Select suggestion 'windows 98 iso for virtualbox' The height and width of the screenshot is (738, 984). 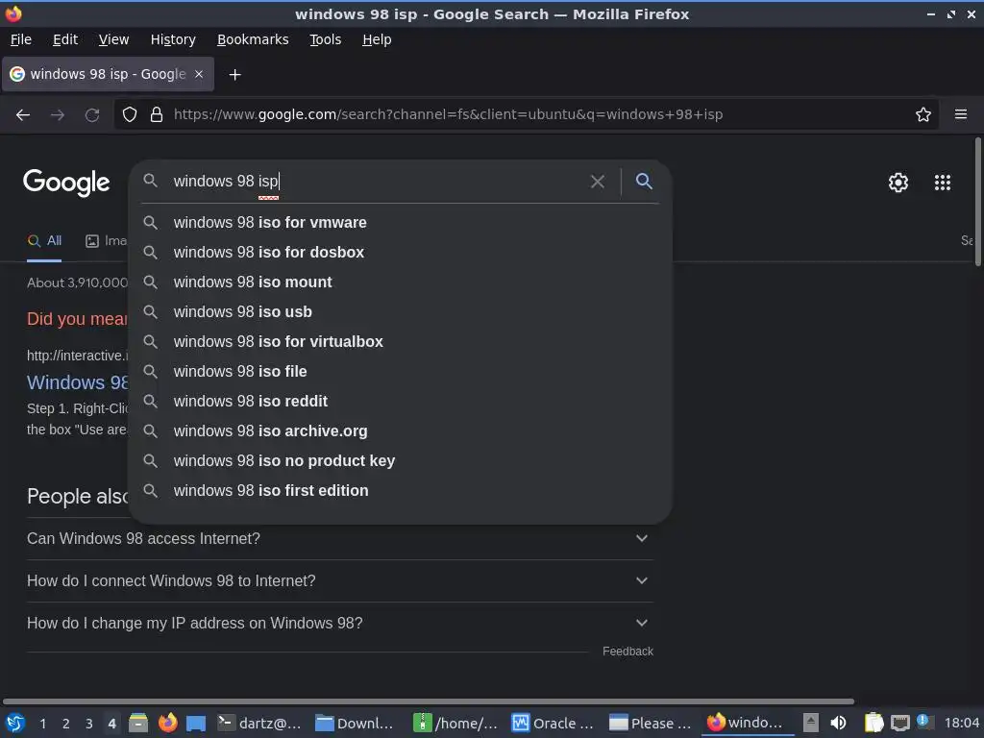point(400,342)
